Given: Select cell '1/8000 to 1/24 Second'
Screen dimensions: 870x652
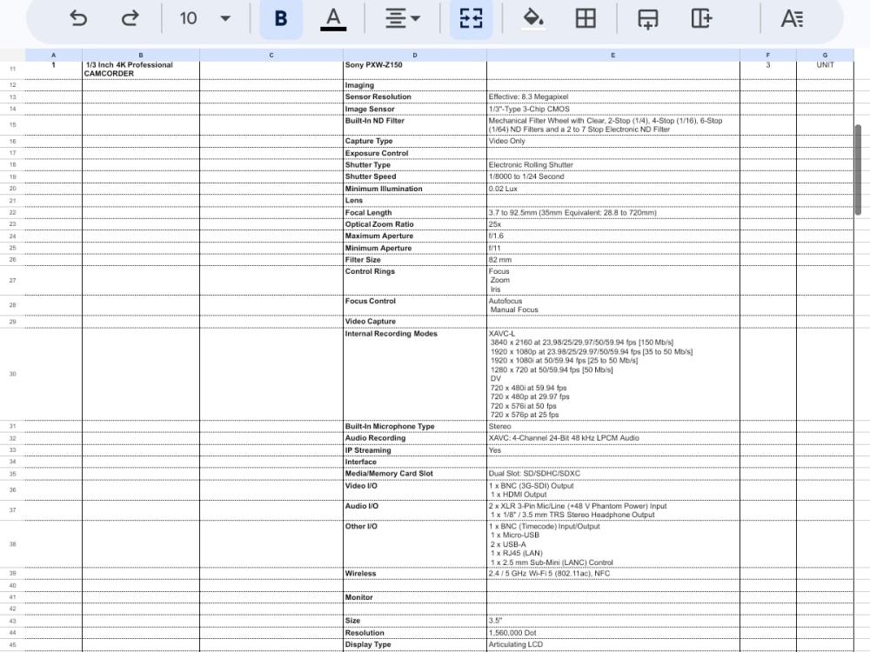Looking at the screenshot, I should (613, 176).
